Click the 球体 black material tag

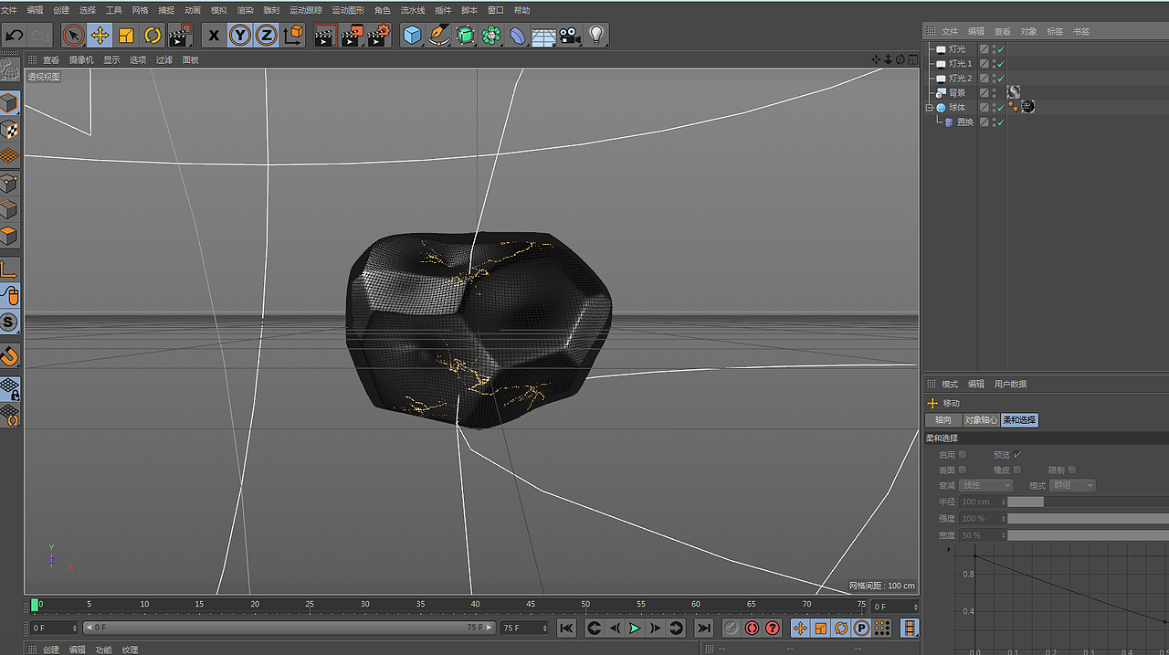pyautogui.click(x=1028, y=107)
